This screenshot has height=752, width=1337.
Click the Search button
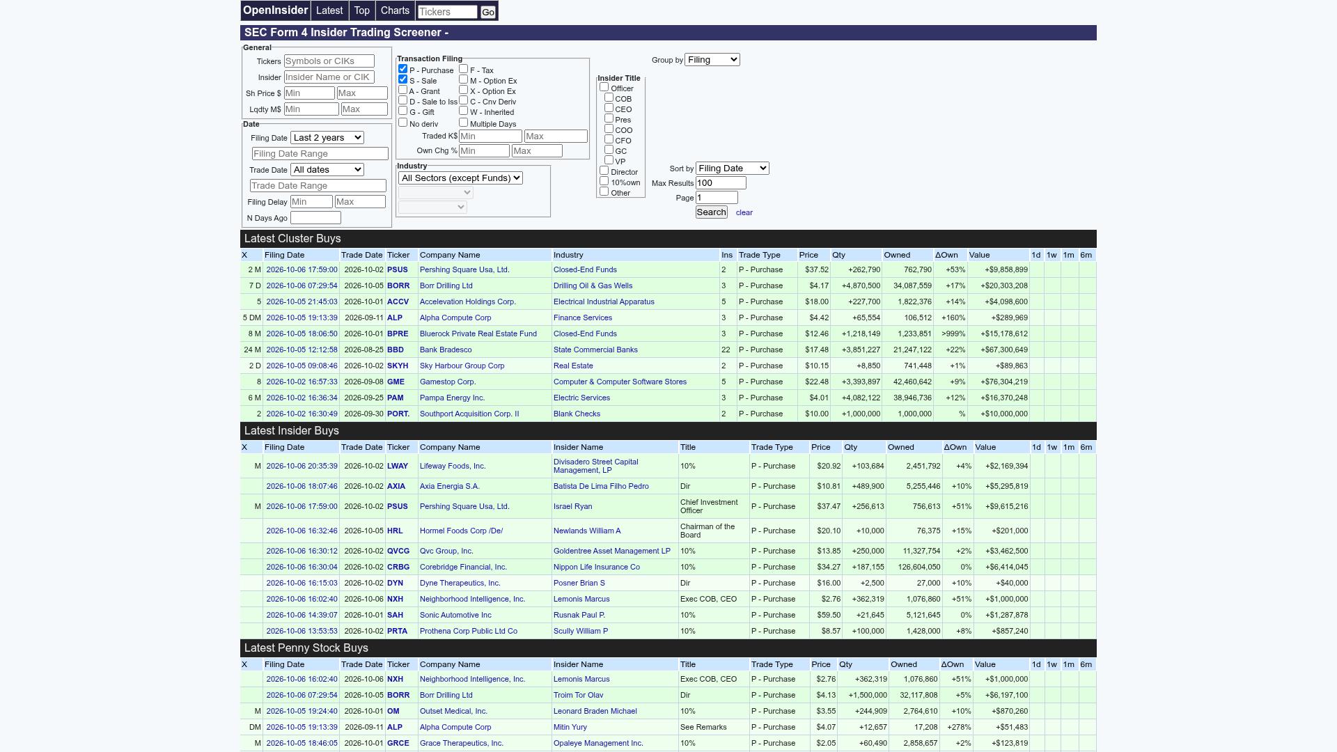click(x=711, y=212)
